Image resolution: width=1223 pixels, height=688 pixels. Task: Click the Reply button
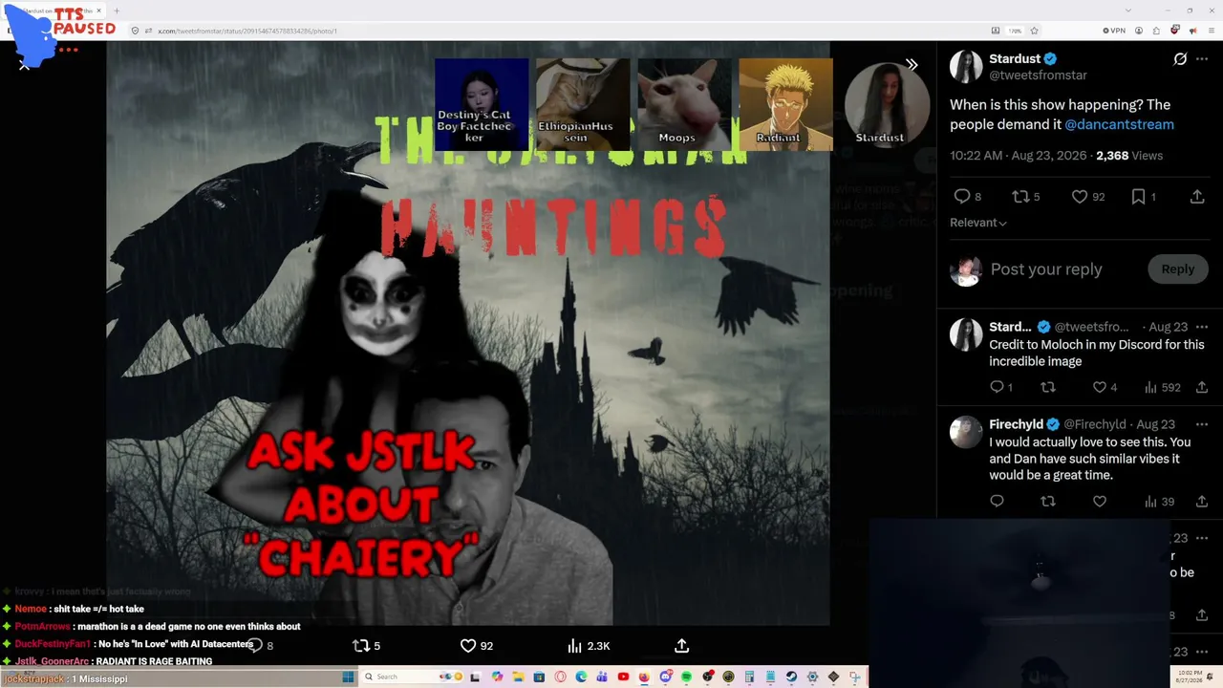(x=1177, y=269)
